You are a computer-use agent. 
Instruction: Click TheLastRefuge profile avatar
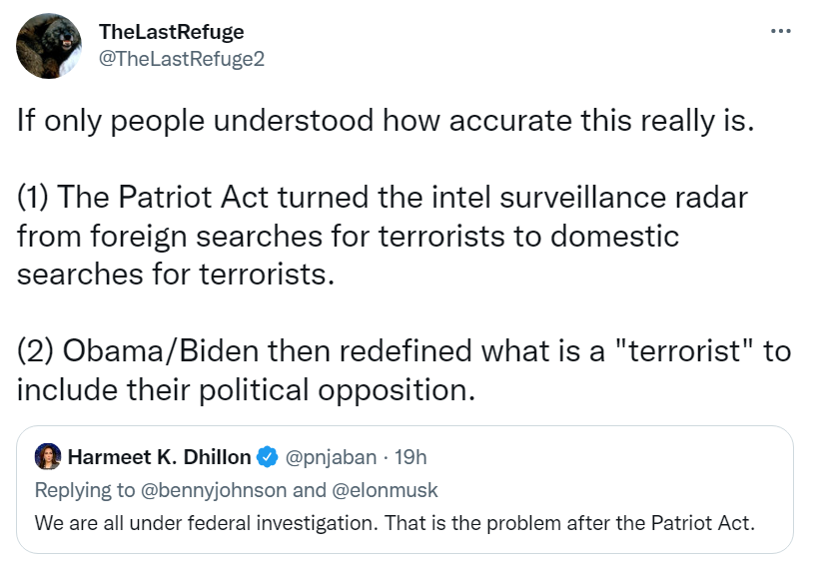click(49, 47)
